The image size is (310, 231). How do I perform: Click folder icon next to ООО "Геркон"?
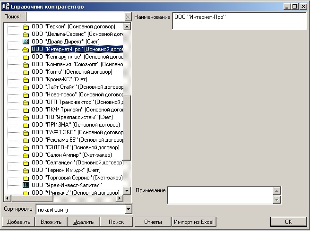[x=26, y=27]
